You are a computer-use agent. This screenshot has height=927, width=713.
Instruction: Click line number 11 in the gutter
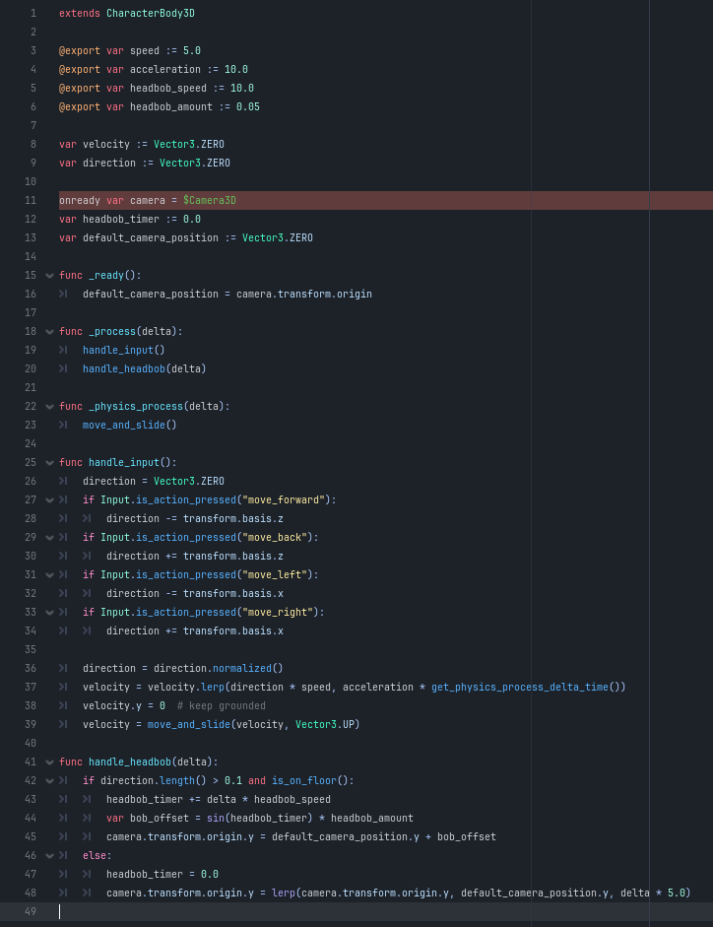(31, 200)
